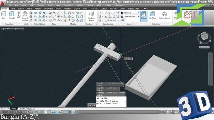The height and width of the screenshot is (120, 214).
Task: Switch to the Annotate ribbon tab
Action: [68, 9]
